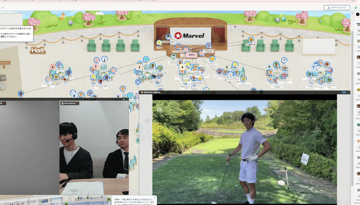Image resolution: width=360 pixels, height=205 pixels.
Task: Click the link chain icon in top bar
Action: coord(2,8)
